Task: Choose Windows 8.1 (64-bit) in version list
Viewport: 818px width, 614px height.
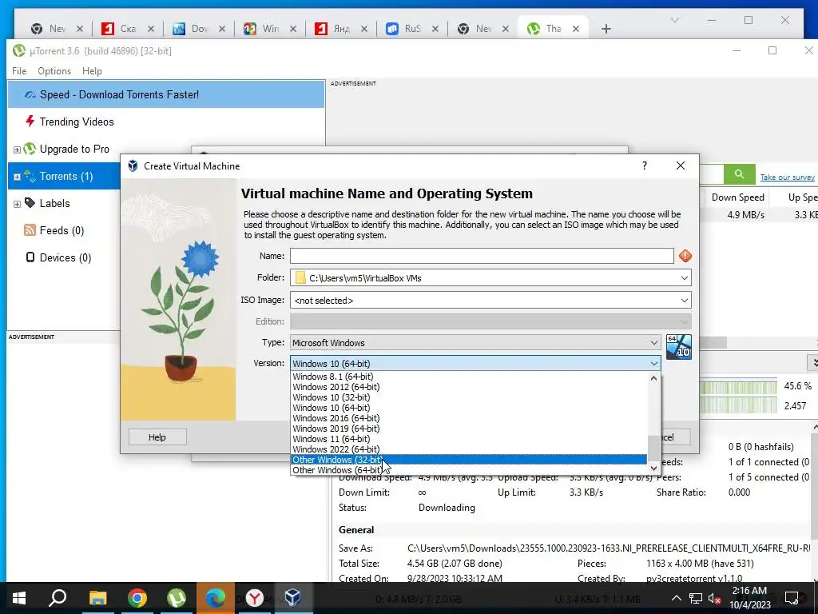Action: (x=468, y=377)
